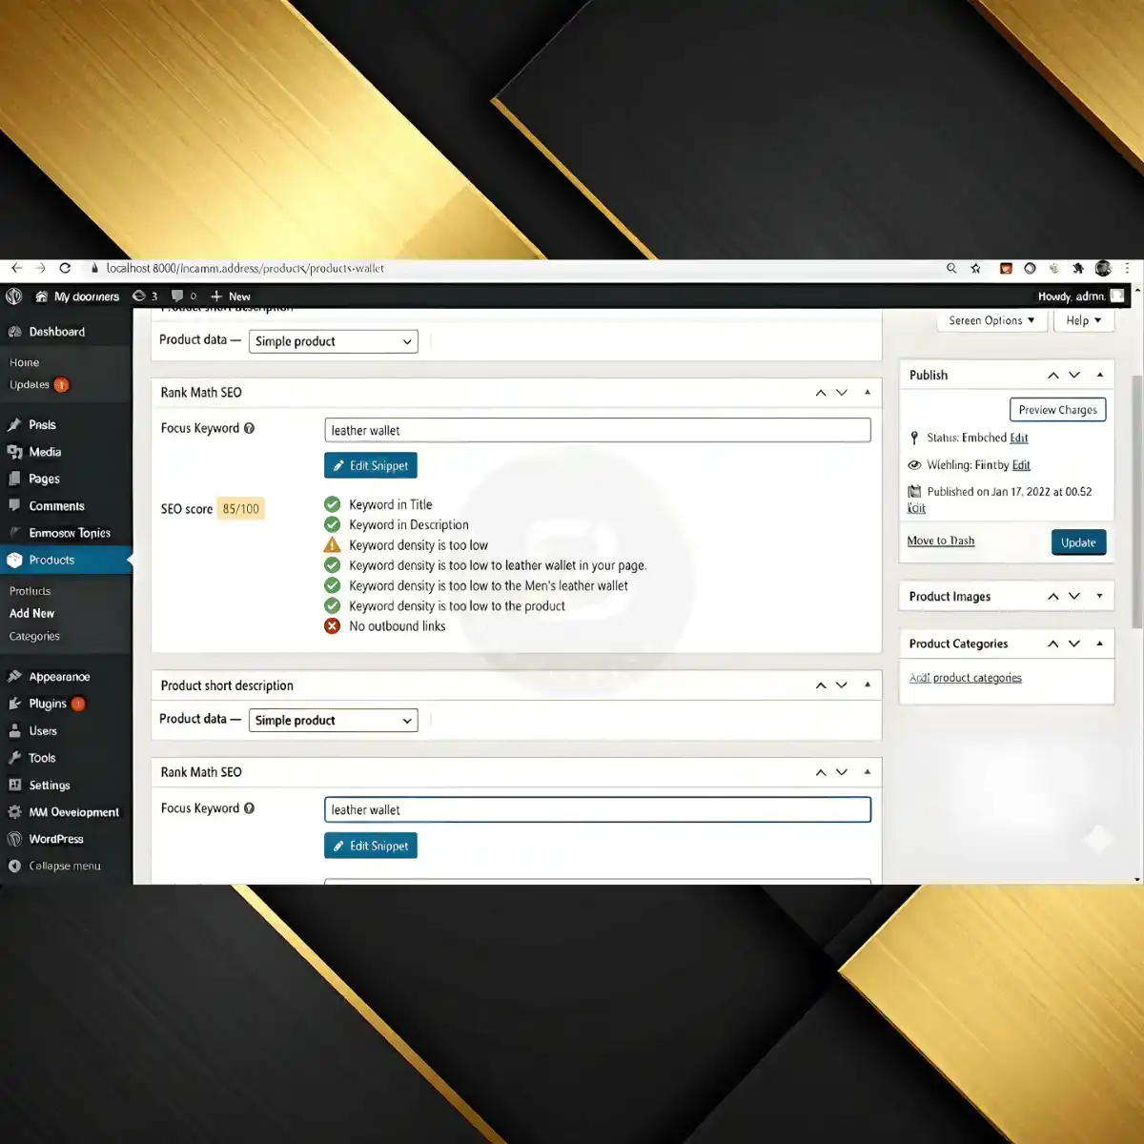
Task: Open the Screen Options dropdown
Action: tap(991, 320)
